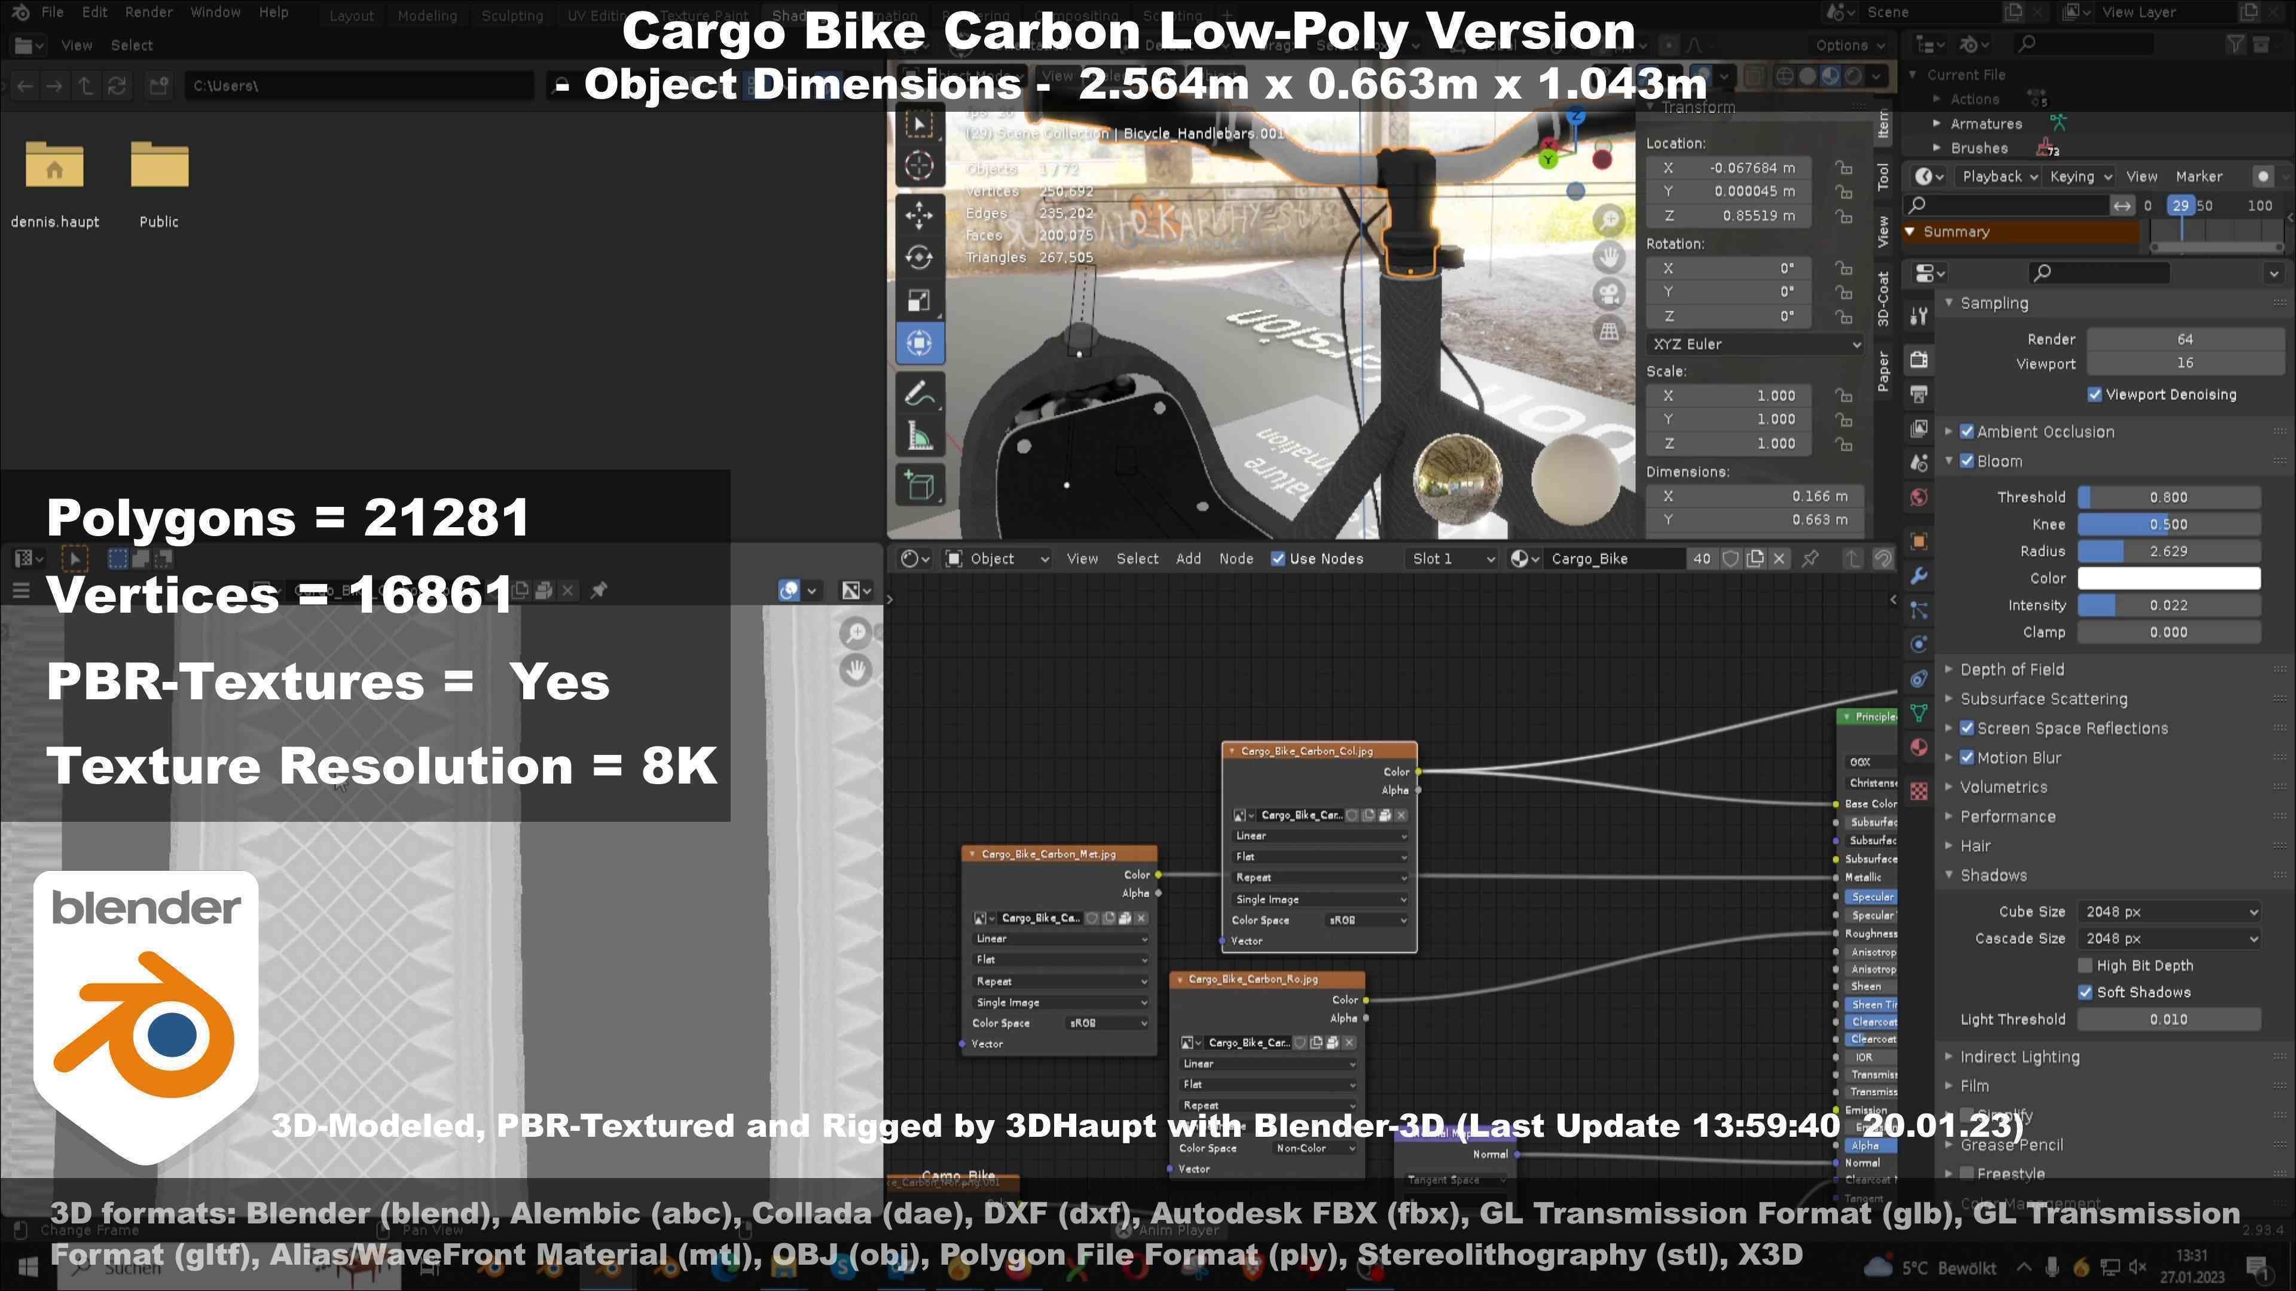
Task: Open the node editor Node menu
Action: click(x=1236, y=559)
